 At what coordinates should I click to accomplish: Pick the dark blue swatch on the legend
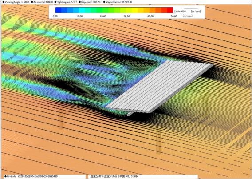point(58,10)
